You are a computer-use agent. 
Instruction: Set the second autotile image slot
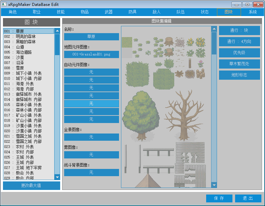(91, 80)
